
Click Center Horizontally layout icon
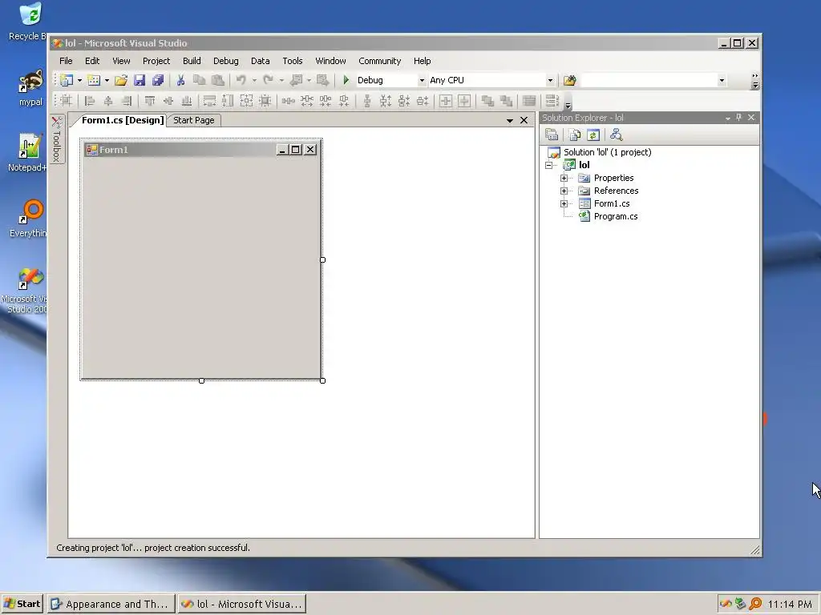[x=446, y=100]
